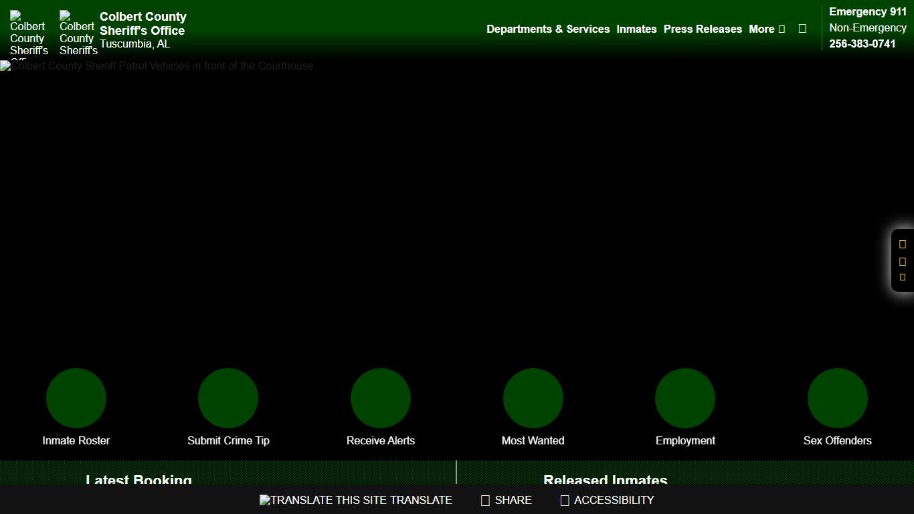The image size is (914, 514).
Task: Expand the More dropdown menu
Action: (x=766, y=29)
